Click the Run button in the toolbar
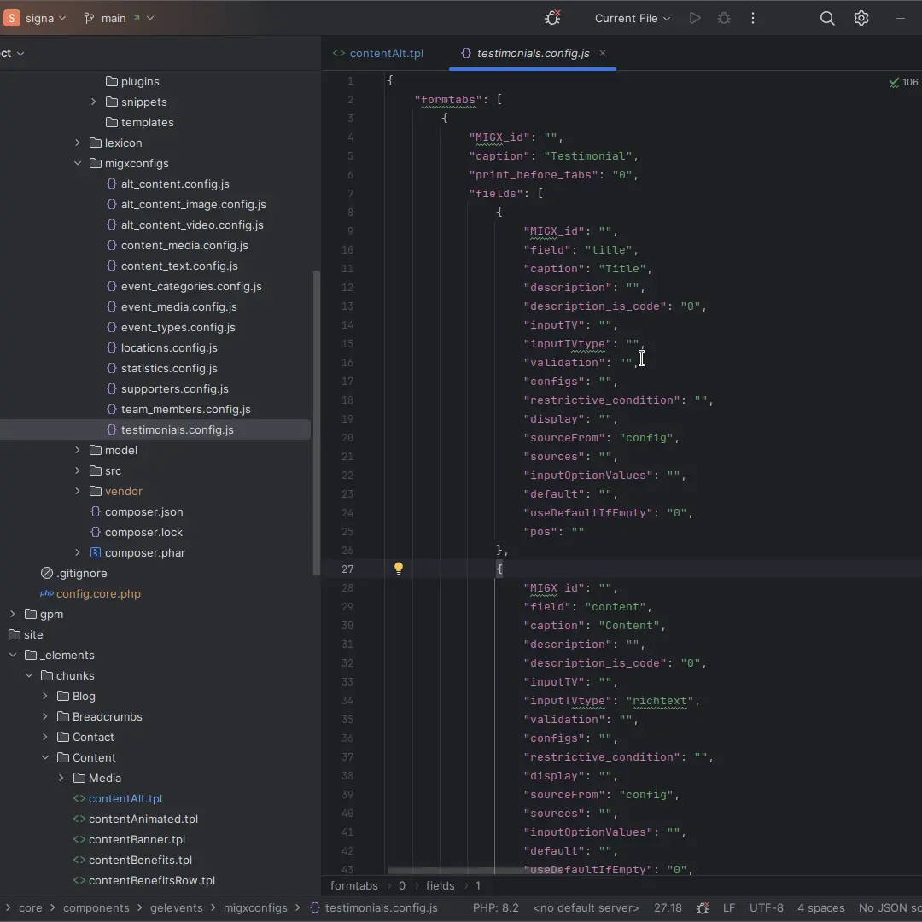 point(695,18)
